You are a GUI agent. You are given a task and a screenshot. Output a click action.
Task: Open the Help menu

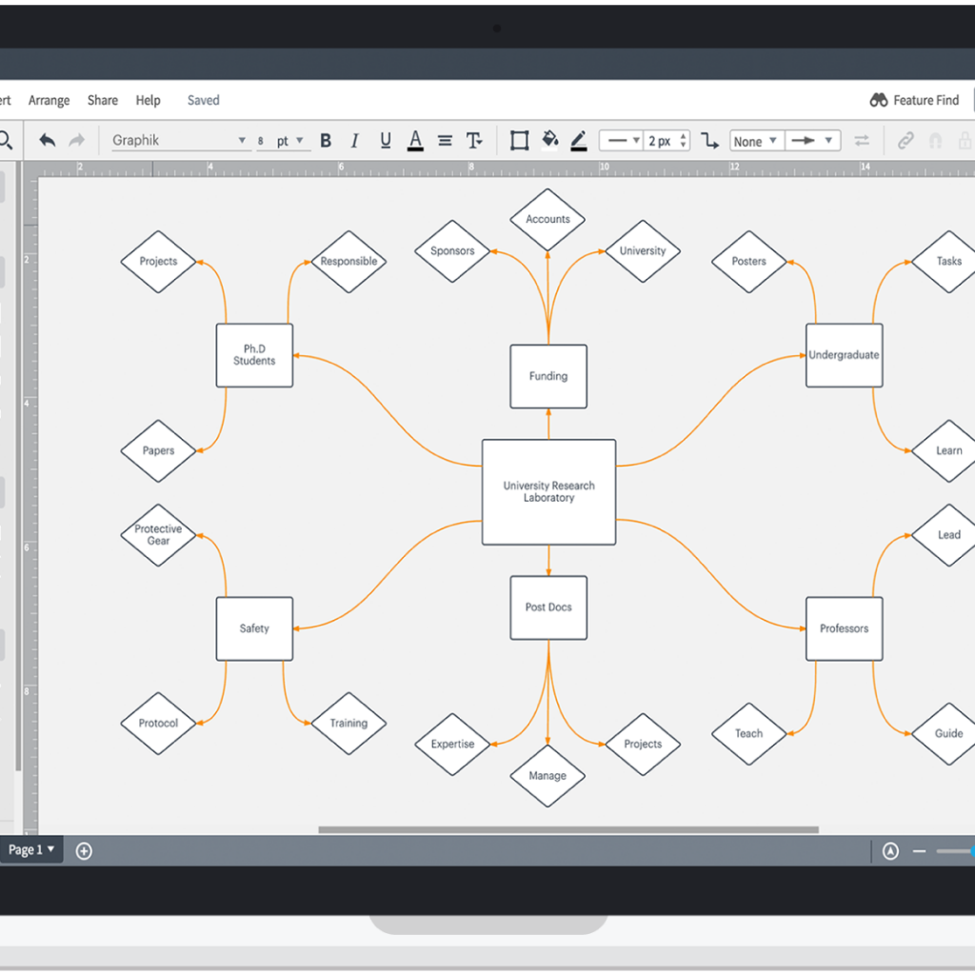point(148,100)
